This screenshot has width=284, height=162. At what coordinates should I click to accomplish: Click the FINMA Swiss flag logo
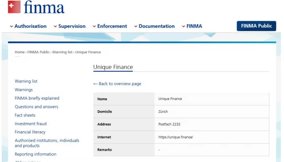click(14, 7)
